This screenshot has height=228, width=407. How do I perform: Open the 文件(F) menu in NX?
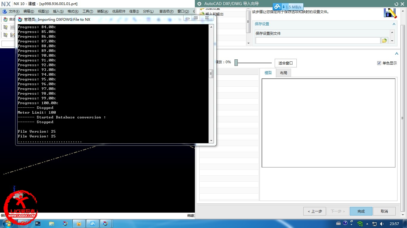[14, 11]
